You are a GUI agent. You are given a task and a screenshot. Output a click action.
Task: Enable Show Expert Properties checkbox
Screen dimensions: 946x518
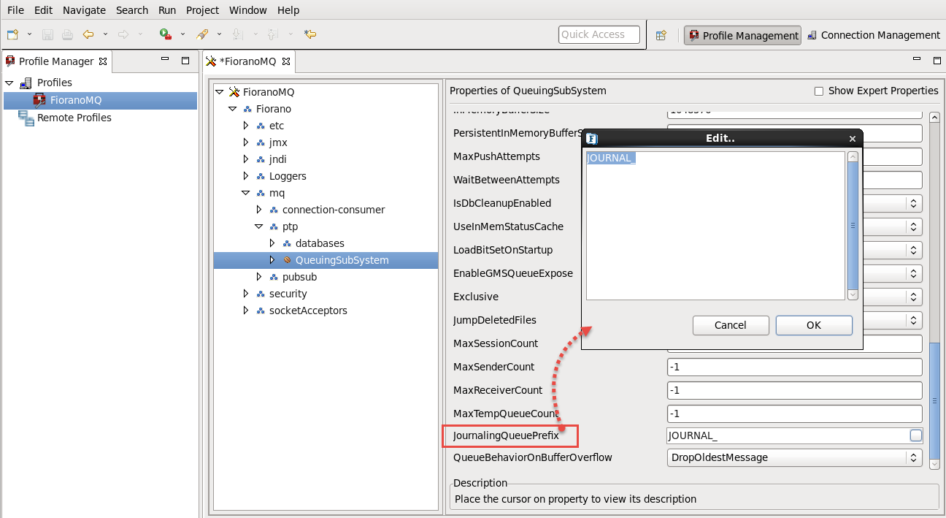click(819, 91)
